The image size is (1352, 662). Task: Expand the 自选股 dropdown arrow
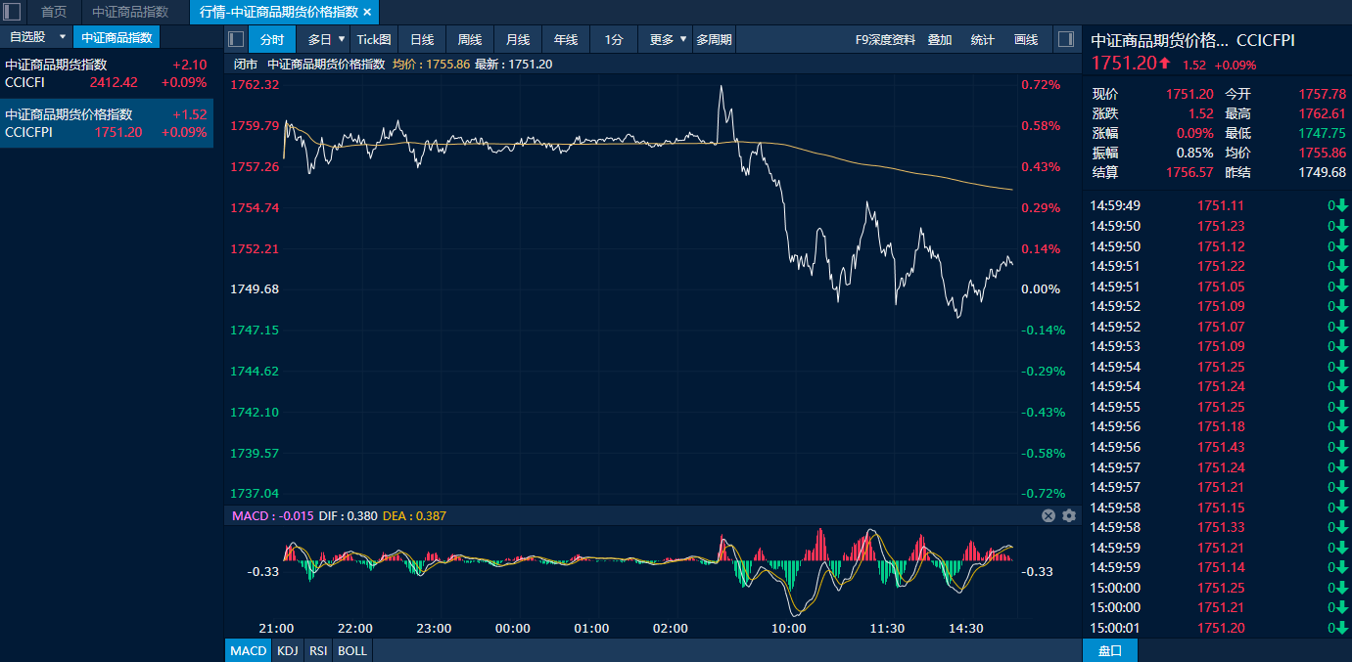pos(63,37)
